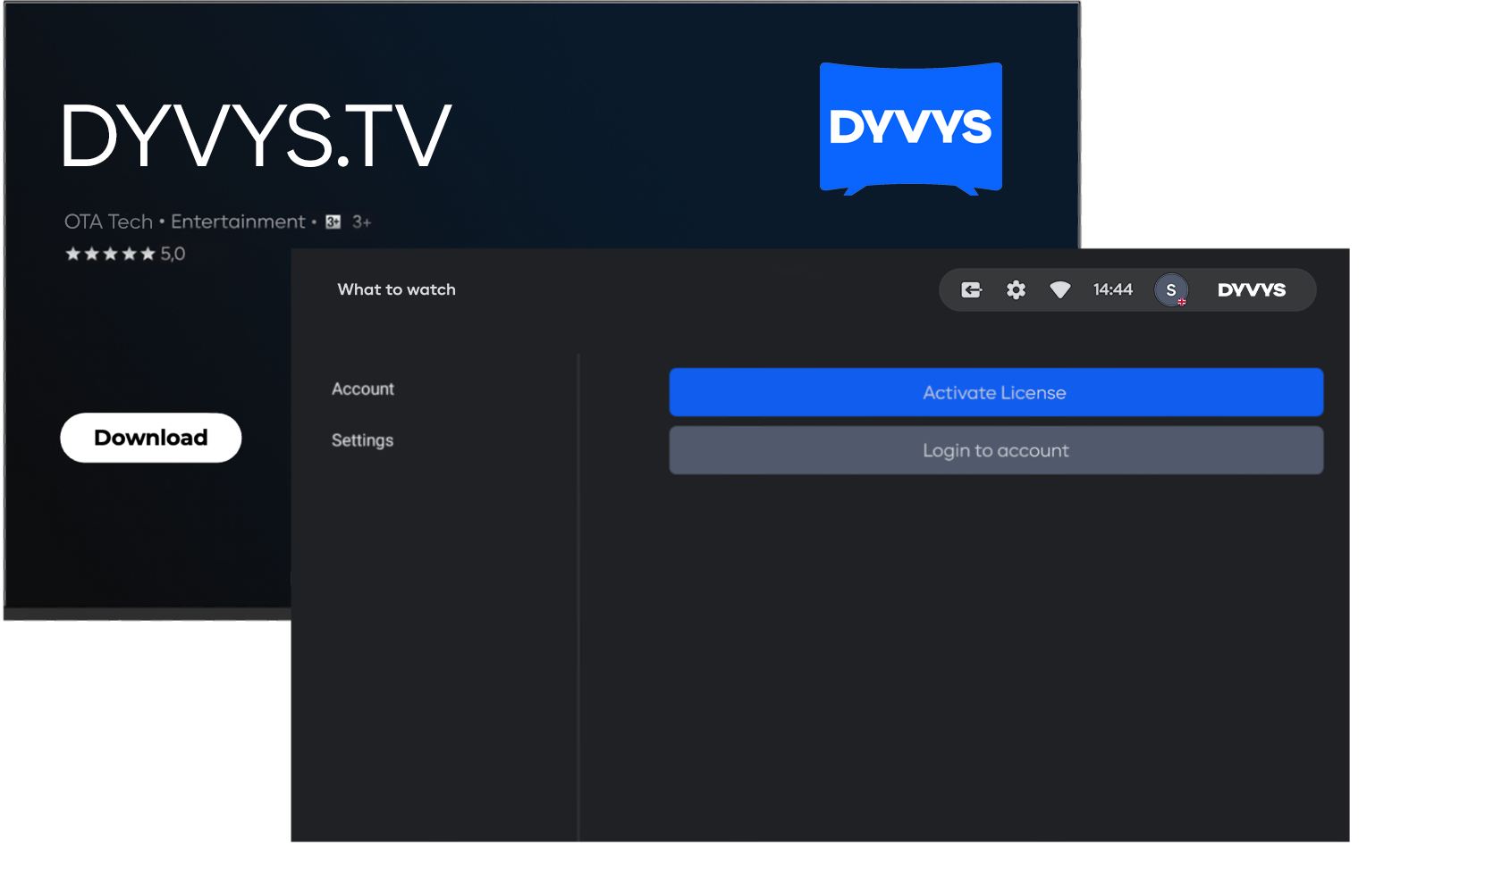
Task: Open Settings in the side menu
Action: [x=362, y=440]
